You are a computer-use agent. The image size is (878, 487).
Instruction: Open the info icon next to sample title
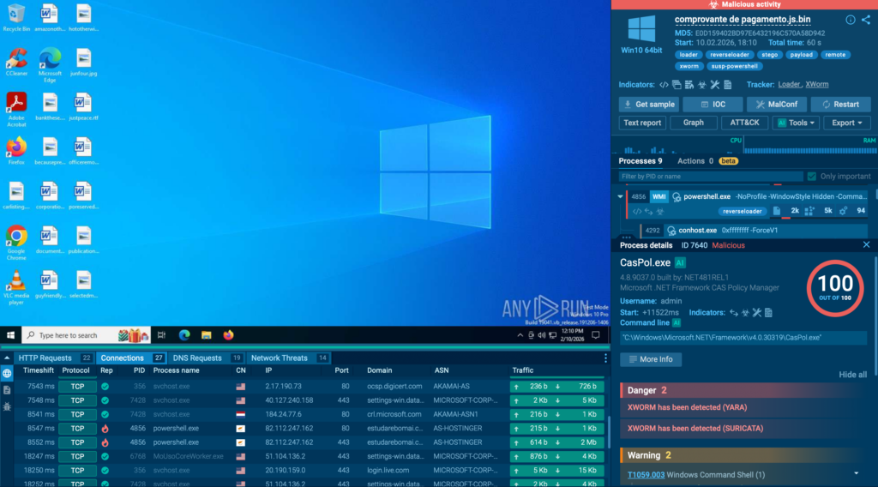851,20
